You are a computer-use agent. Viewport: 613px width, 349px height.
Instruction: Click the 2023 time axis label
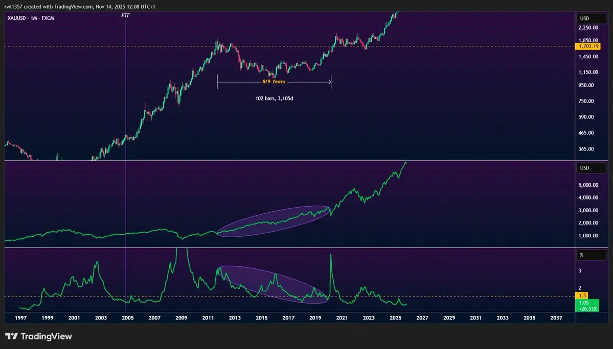click(x=369, y=318)
